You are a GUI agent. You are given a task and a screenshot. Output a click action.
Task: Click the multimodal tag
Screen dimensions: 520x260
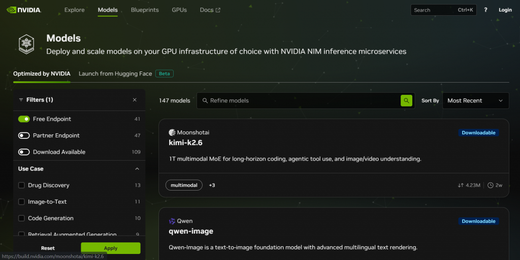coord(184,185)
